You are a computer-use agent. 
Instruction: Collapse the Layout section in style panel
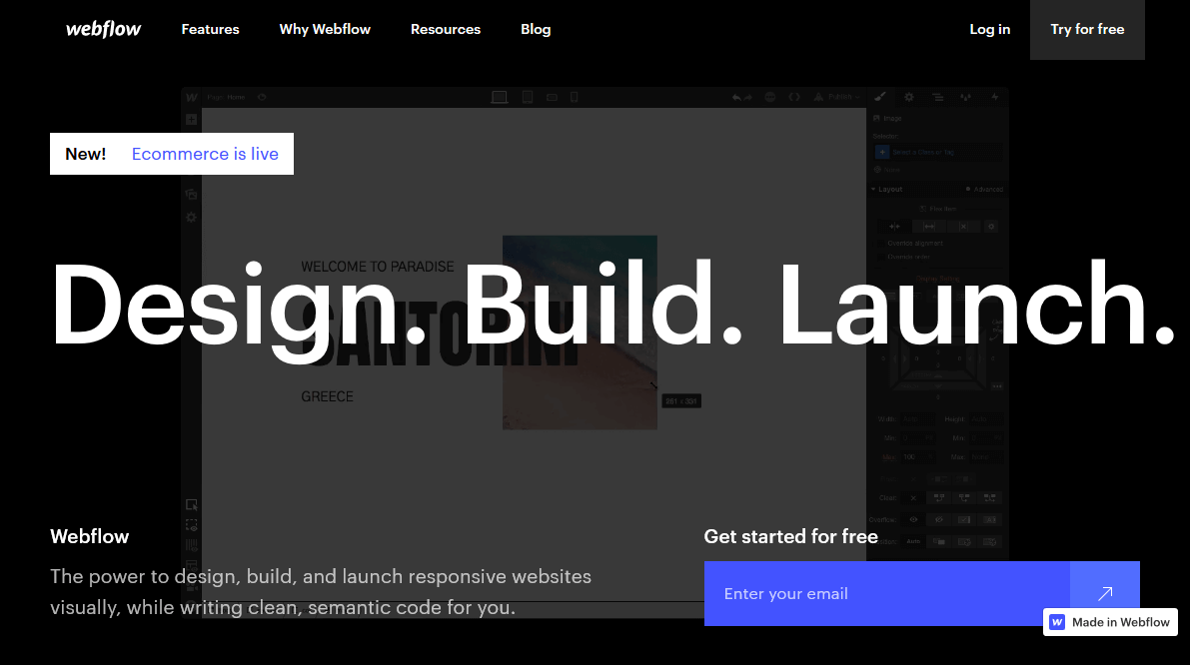(886, 189)
